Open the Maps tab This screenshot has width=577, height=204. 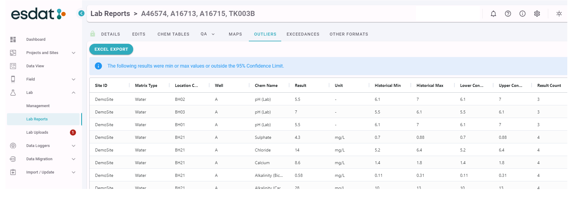(x=235, y=34)
